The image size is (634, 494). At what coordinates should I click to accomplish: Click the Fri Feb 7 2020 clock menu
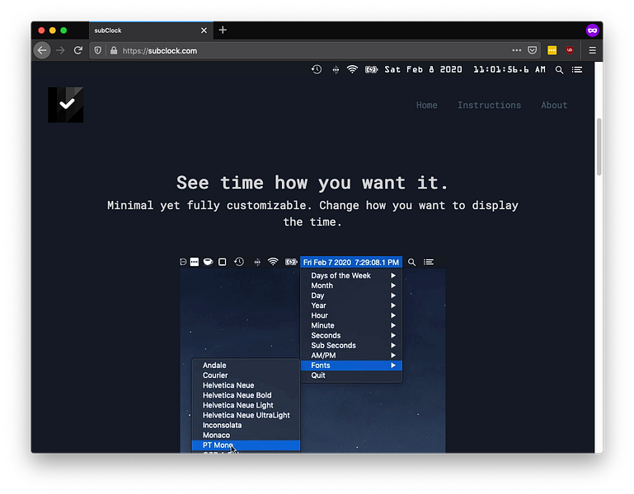pos(351,262)
